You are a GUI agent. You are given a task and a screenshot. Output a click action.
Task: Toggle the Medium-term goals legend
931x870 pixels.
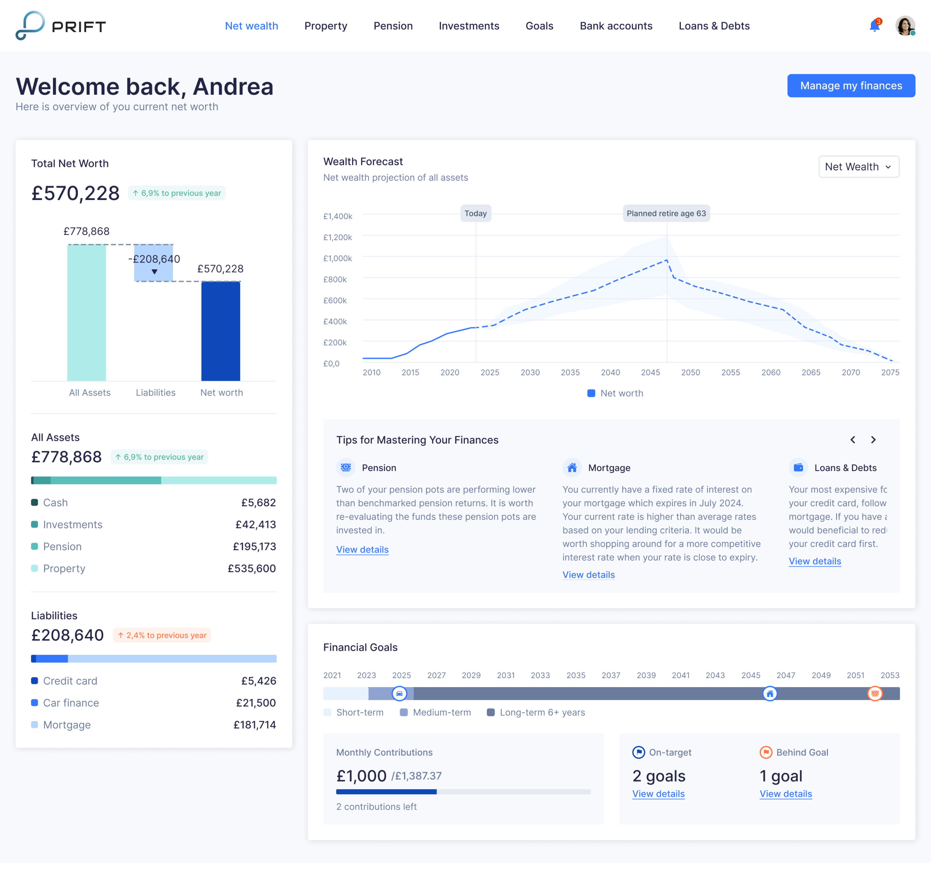point(436,712)
